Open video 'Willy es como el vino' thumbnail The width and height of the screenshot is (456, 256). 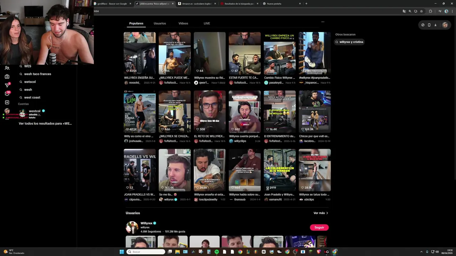[x=140, y=112]
